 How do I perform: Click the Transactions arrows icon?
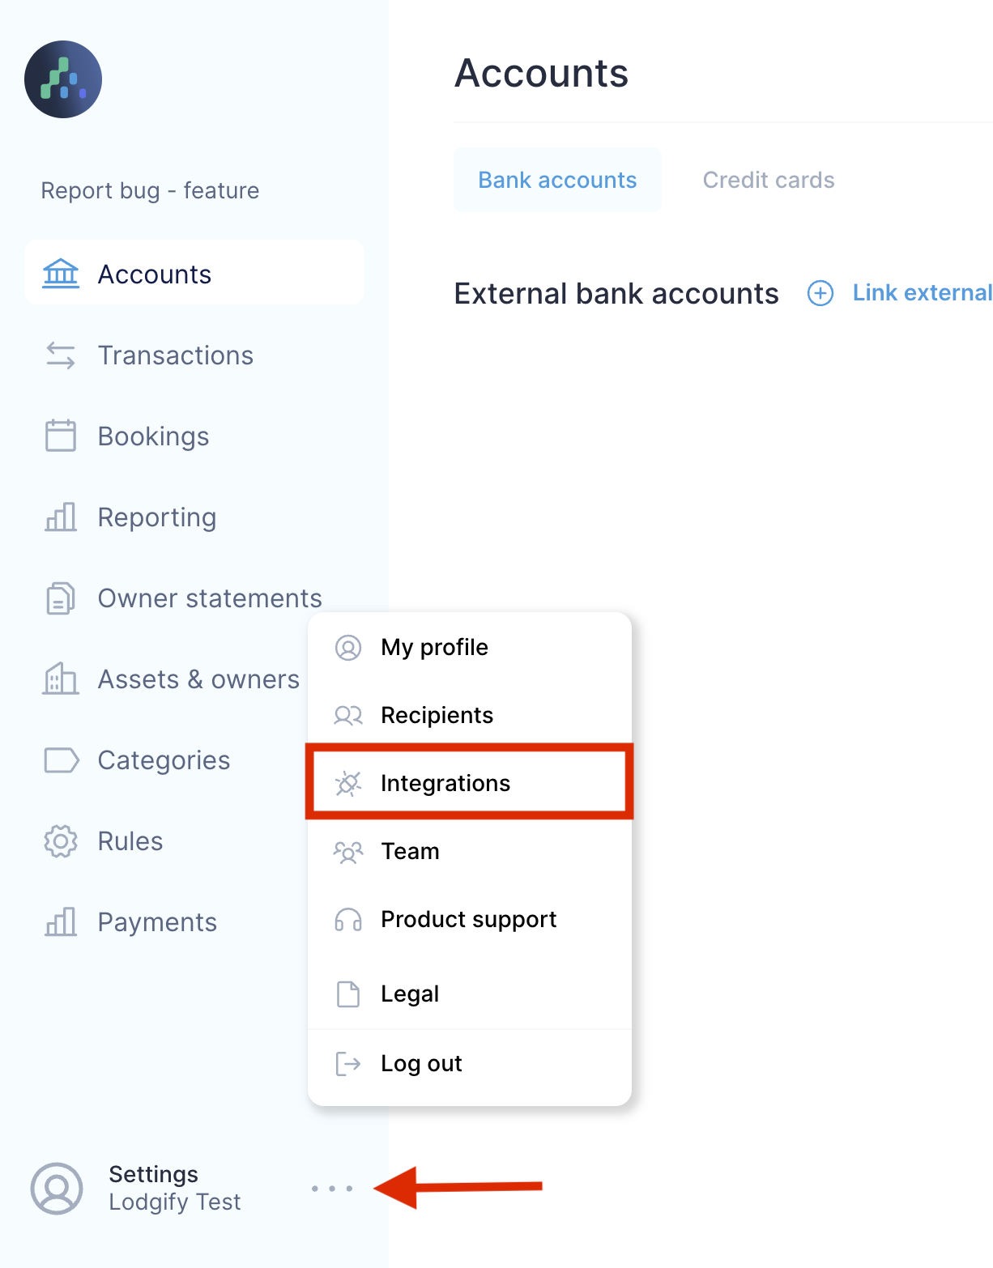click(61, 355)
